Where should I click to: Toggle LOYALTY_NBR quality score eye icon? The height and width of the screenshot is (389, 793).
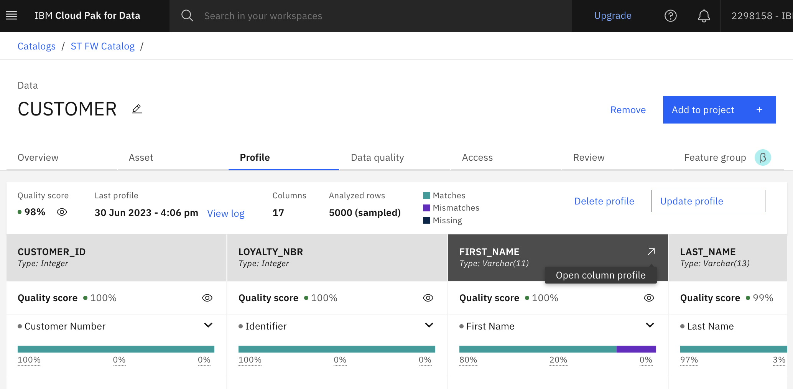click(x=428, y=298)
